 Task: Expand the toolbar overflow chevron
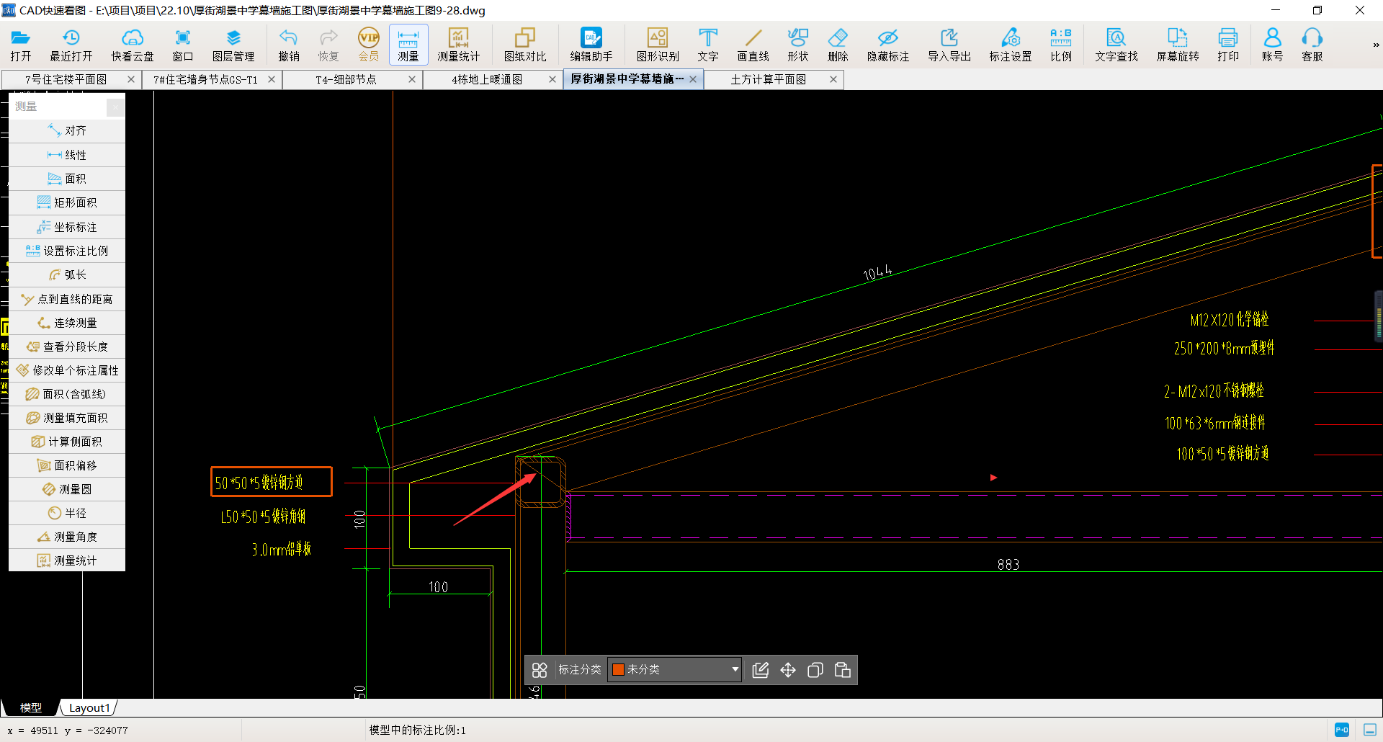click(1376, 45)
